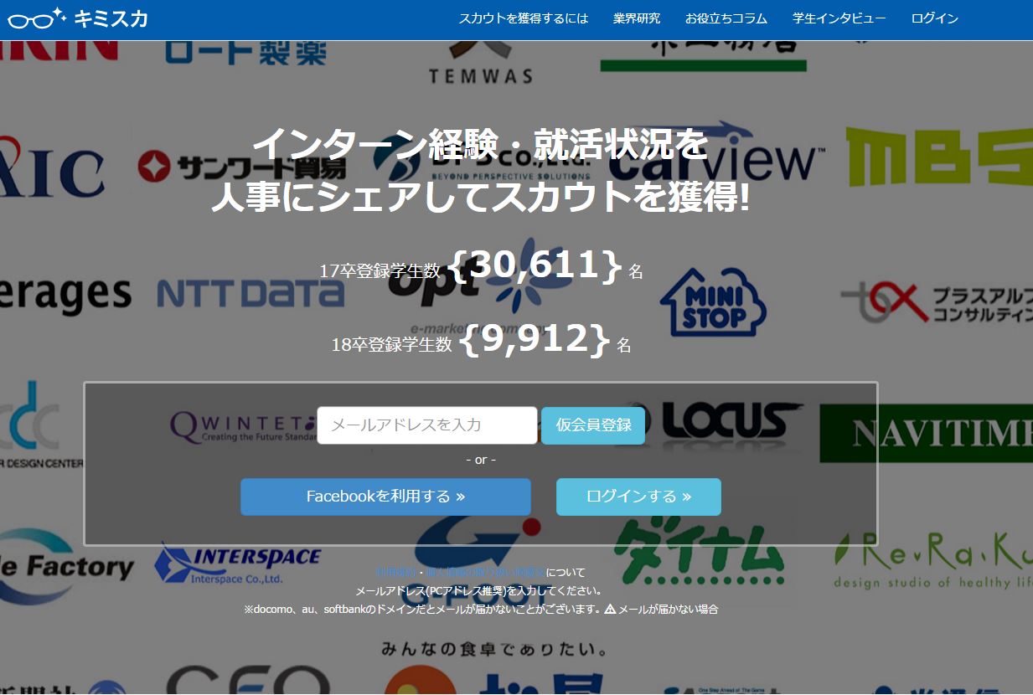Open お役立ちコラム in navigation
The height and width of the screenshot is (695, 1033).
point(726,18)
